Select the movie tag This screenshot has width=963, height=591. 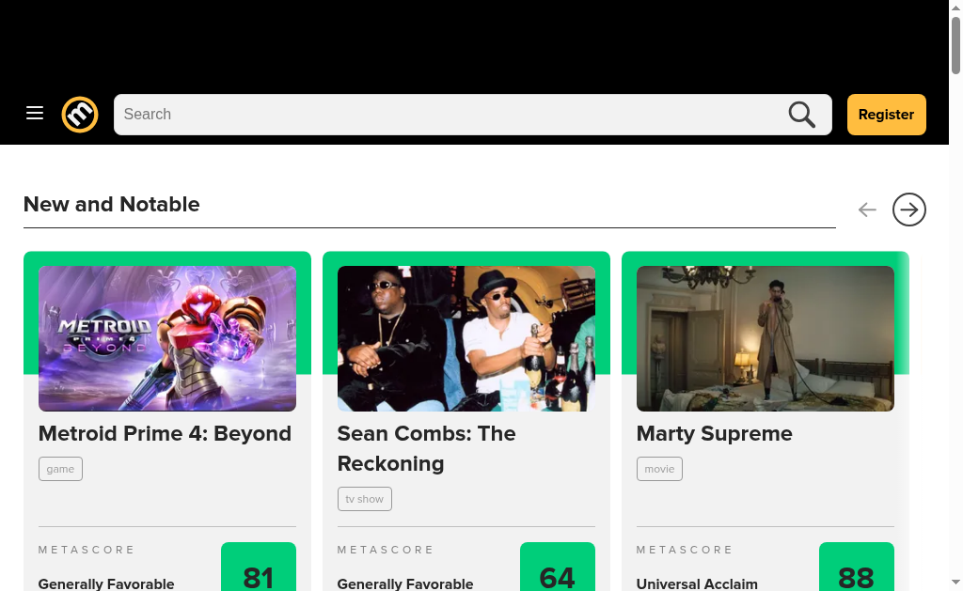[659, 469]
